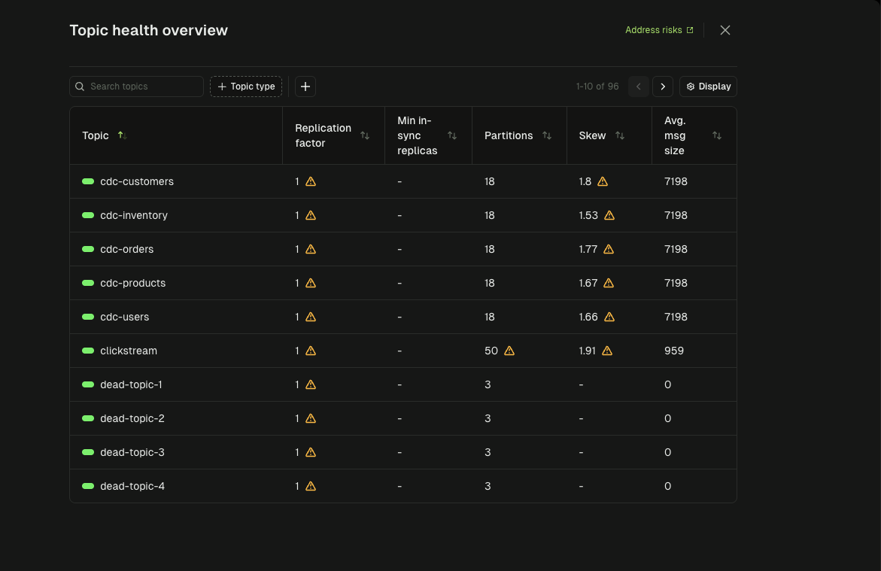This screenshot has width=881, height=571.
Task: Open the Address risks link
Action: coord(659,30)
